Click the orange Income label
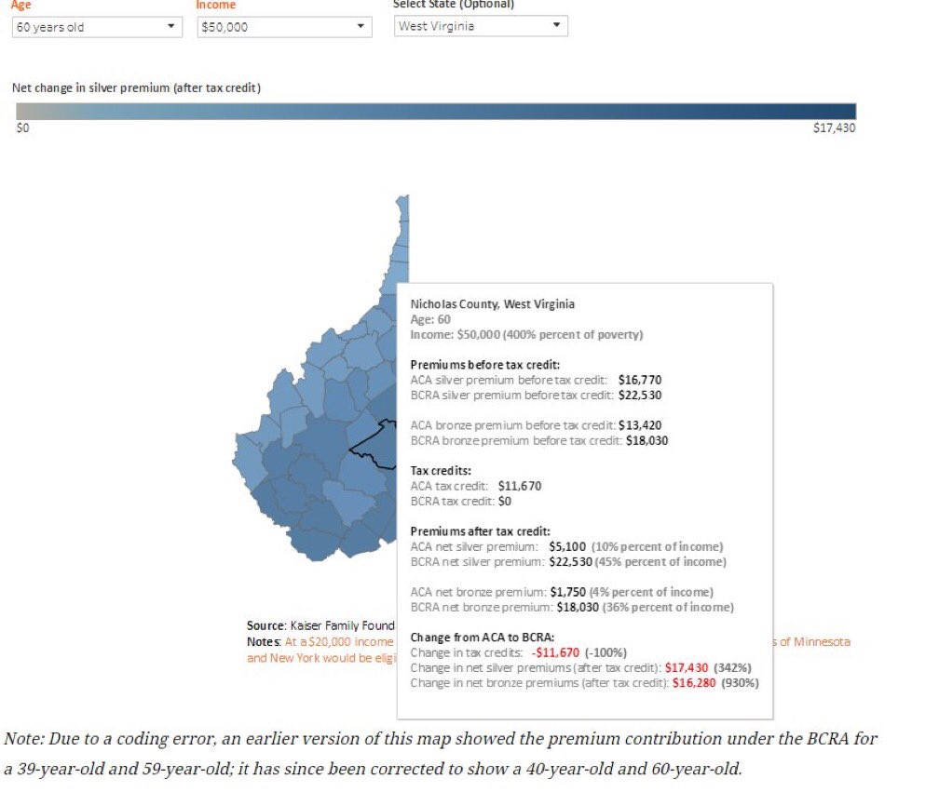The width and height of the screenshot is (939, 792). tap(216, 5)
